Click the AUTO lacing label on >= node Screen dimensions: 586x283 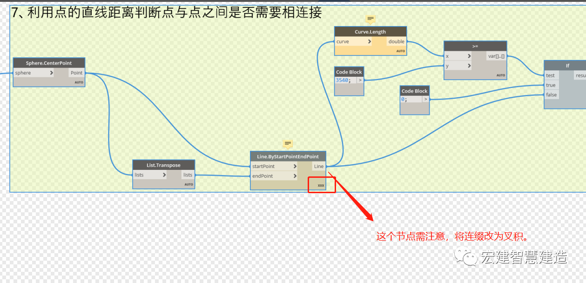coord(501,75)
